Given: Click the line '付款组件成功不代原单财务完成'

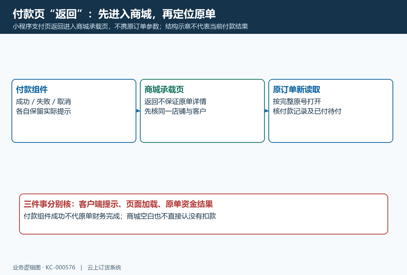Looking at the screenshot, I should 120,216.
